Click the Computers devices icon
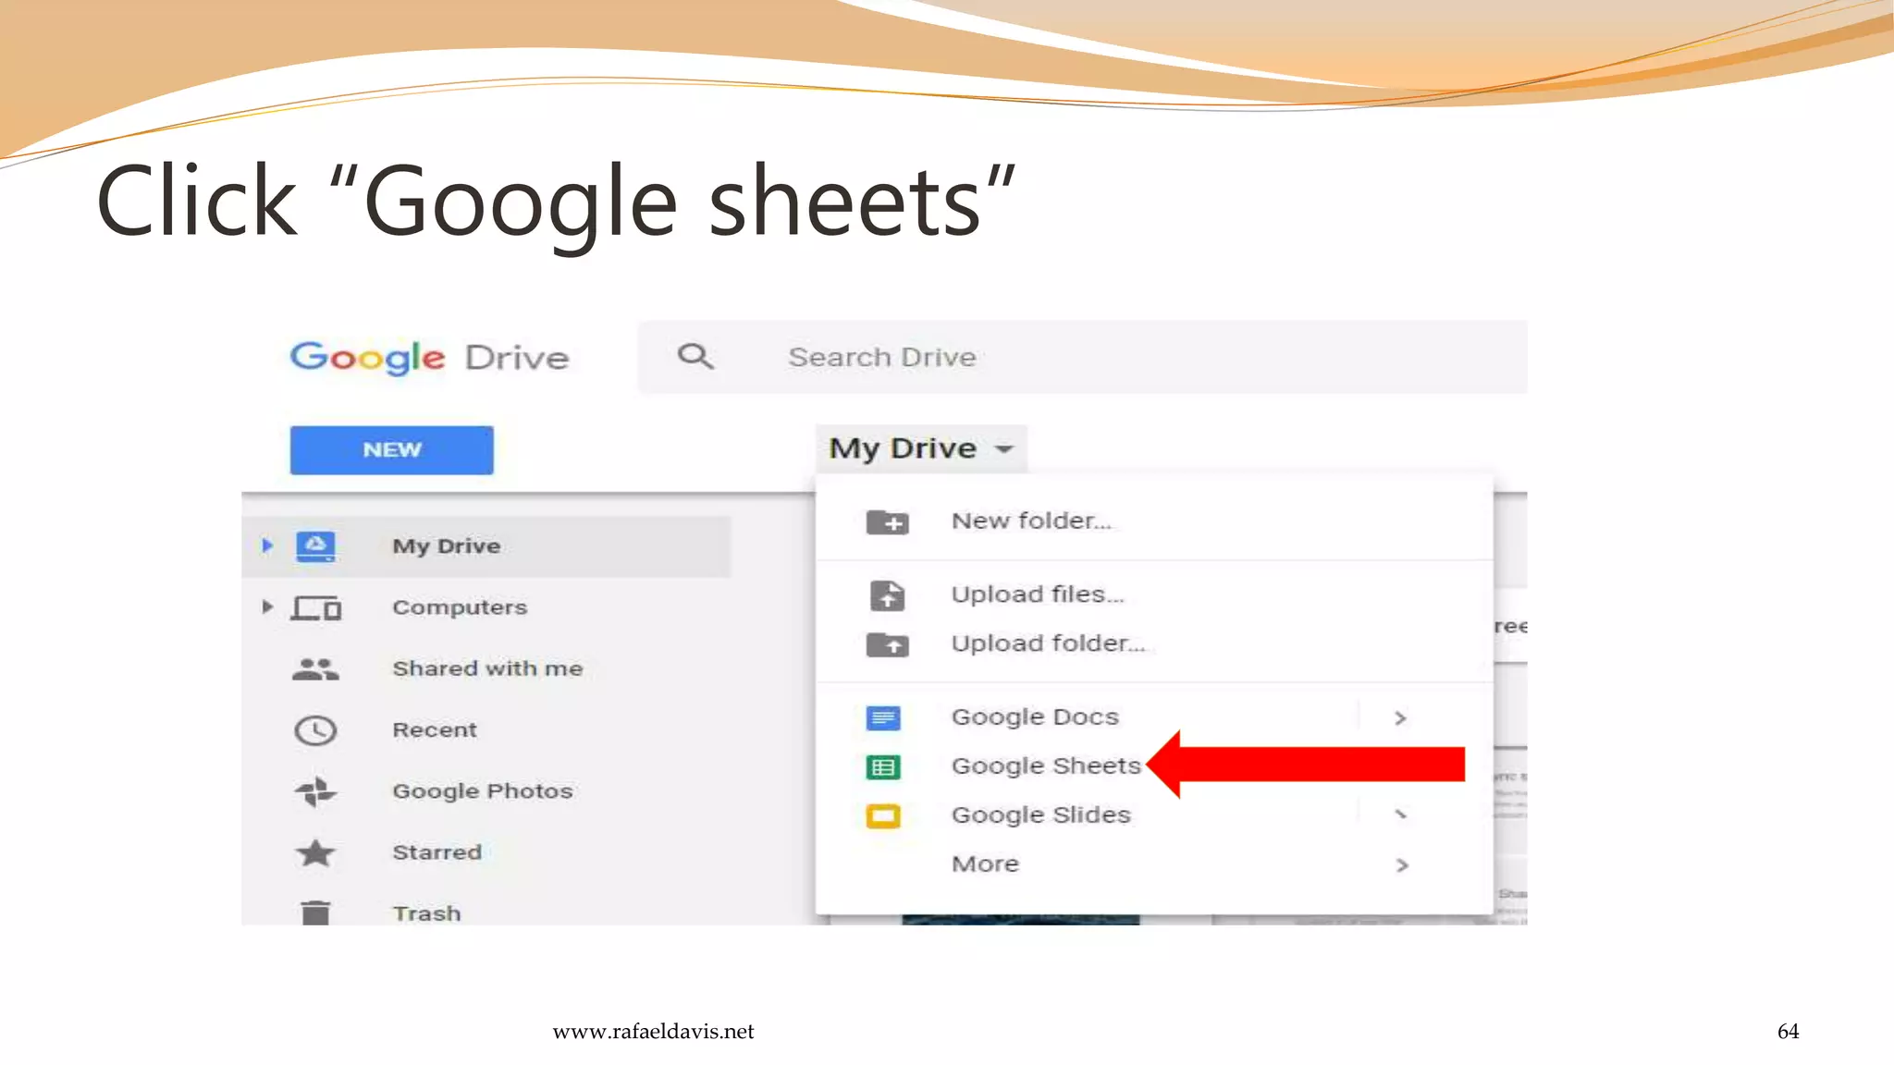Screen dimensions: 1894x1065 (316, 608)
